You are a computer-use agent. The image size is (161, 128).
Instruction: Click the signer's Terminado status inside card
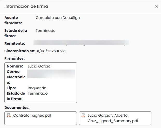(x=38, y=93)
